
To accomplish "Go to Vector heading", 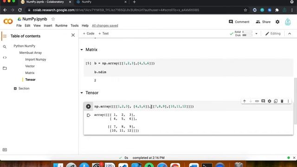I will [30, 66].
